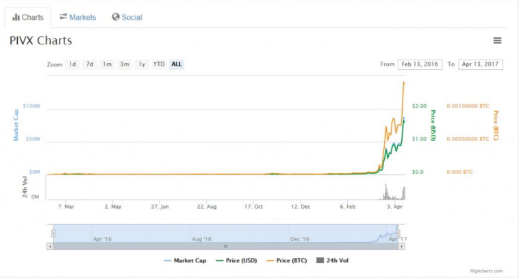Open the Markets tab
Image resolution: width=519 pixels, height=278 pixels.
coord(78,17)
